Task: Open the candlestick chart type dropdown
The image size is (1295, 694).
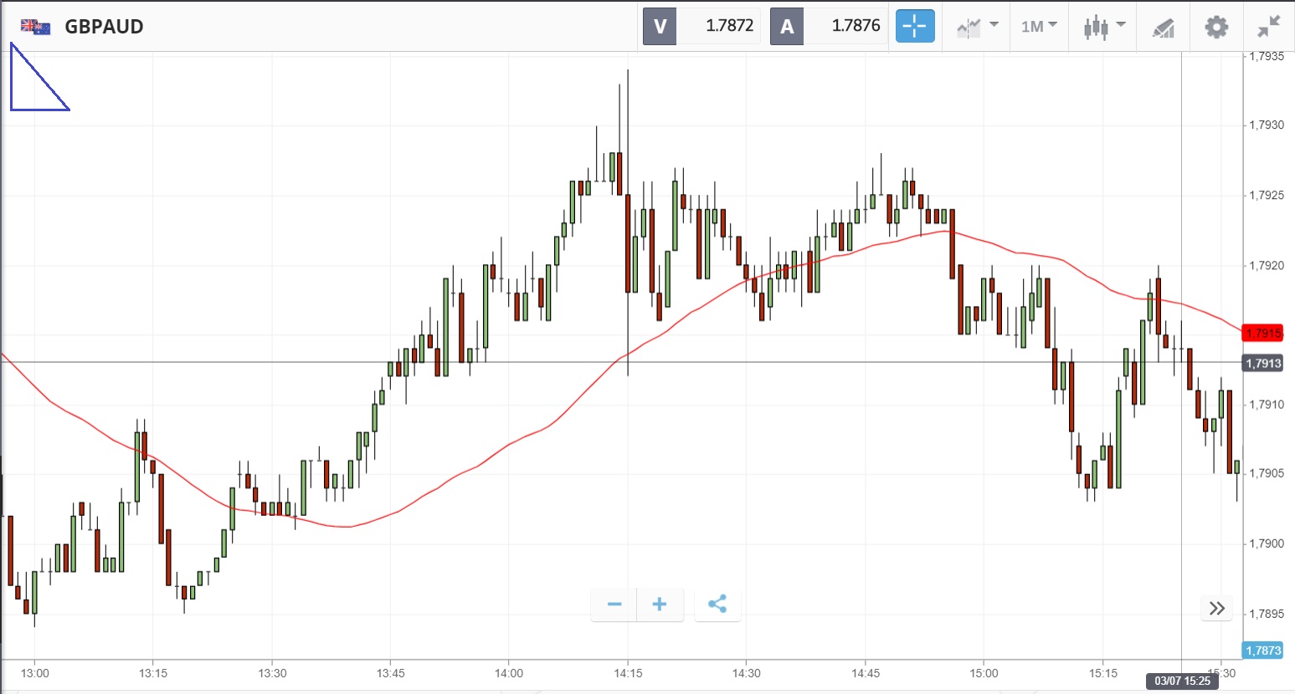Action: 1103,27
